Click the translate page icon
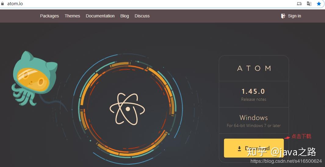This screenshot has height=167, width=325. point(309,4)
